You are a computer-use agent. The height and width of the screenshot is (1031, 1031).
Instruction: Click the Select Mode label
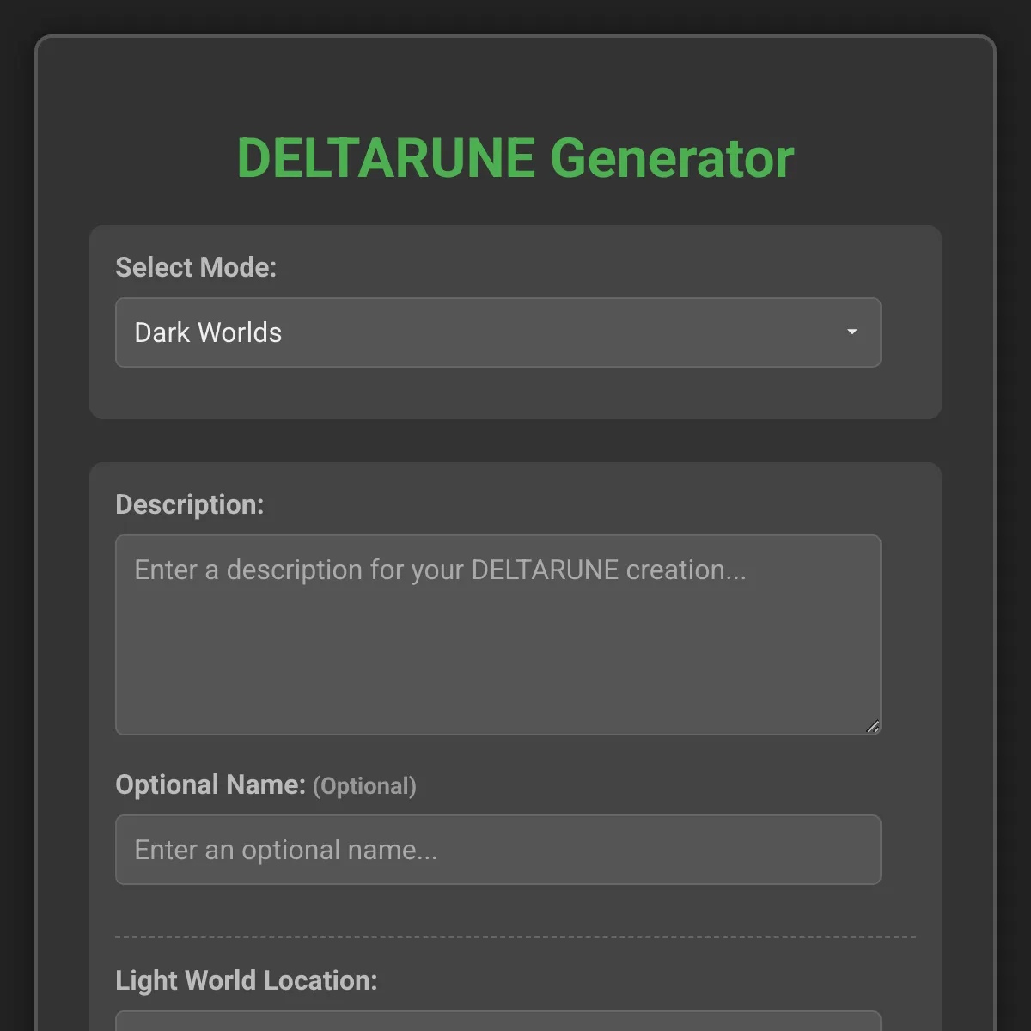[x=196, y=267]
